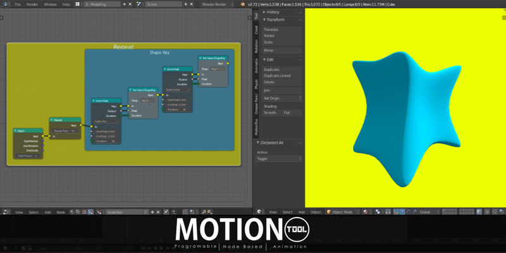Screen dimensions: 506x253
Task: Select the shader node tree type
Action: [72, 212]
